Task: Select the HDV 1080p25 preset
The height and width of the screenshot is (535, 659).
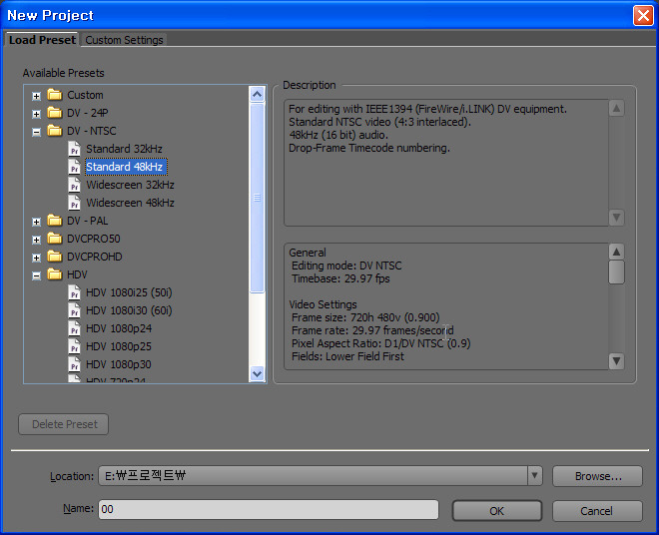Action: point(119,346)
